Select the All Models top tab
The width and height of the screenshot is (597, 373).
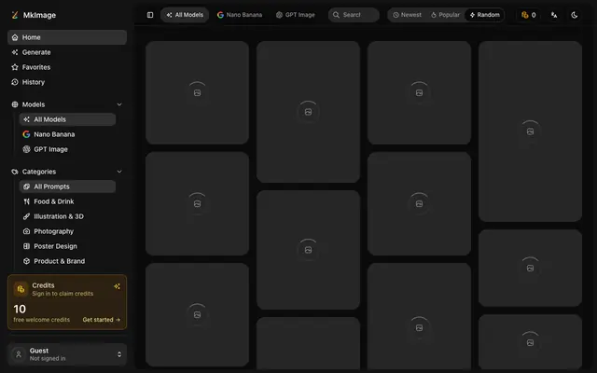tap(185, 15)
